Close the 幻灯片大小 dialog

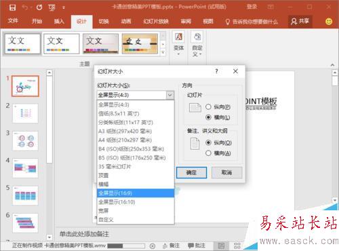click(235, 71)
